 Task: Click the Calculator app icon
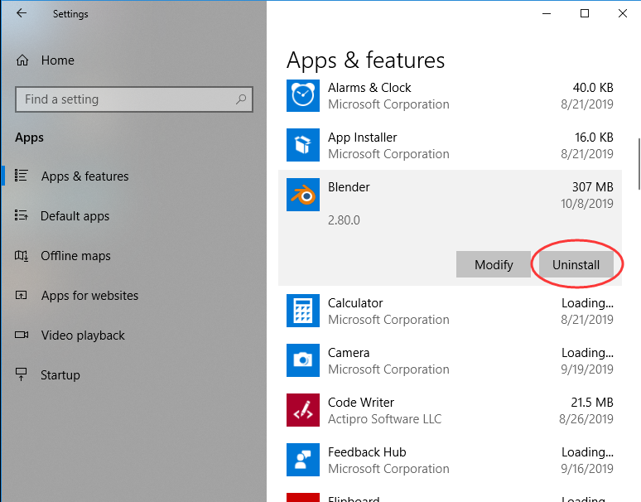point(303,311)
